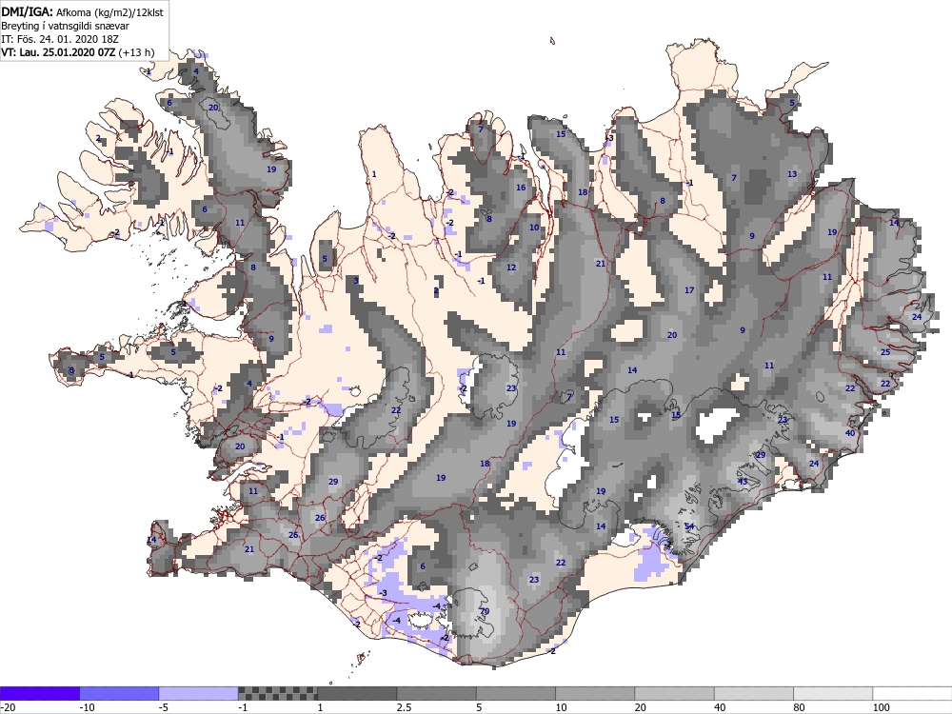Viewport: 952px width, 714px height.
Task: Click the gray 5 to 10 legend swatch
Action: (516, 693)
